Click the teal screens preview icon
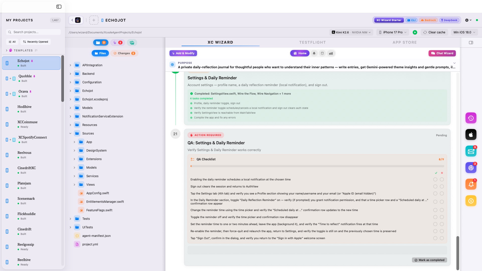482x271 pixels. (132, 43)
